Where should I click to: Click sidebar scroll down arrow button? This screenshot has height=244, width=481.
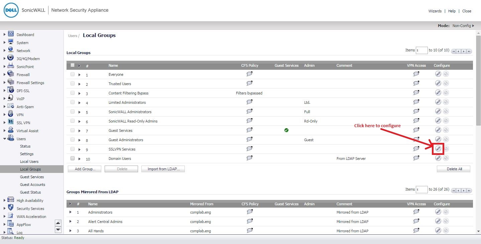(58, 229)
